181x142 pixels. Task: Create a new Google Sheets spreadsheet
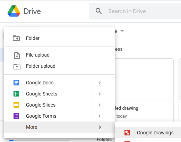[x=48, y=94]
